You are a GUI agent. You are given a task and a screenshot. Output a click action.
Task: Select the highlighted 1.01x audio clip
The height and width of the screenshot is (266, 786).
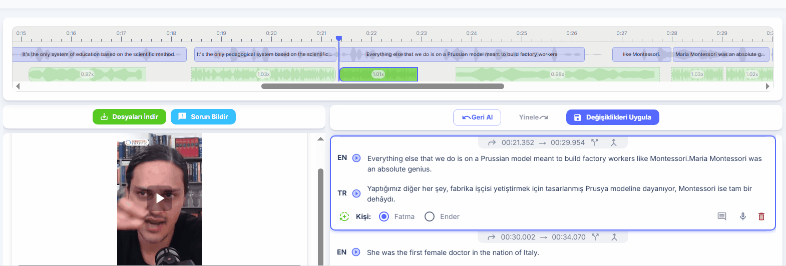[378, 74]
